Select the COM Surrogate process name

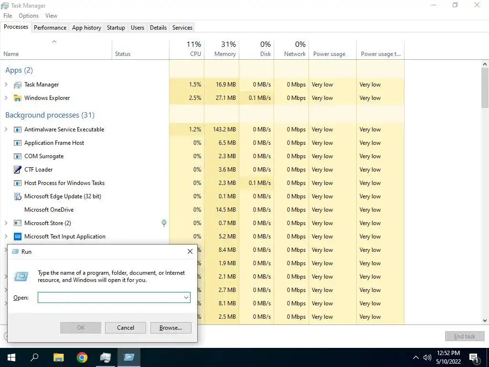click(44, 156)
